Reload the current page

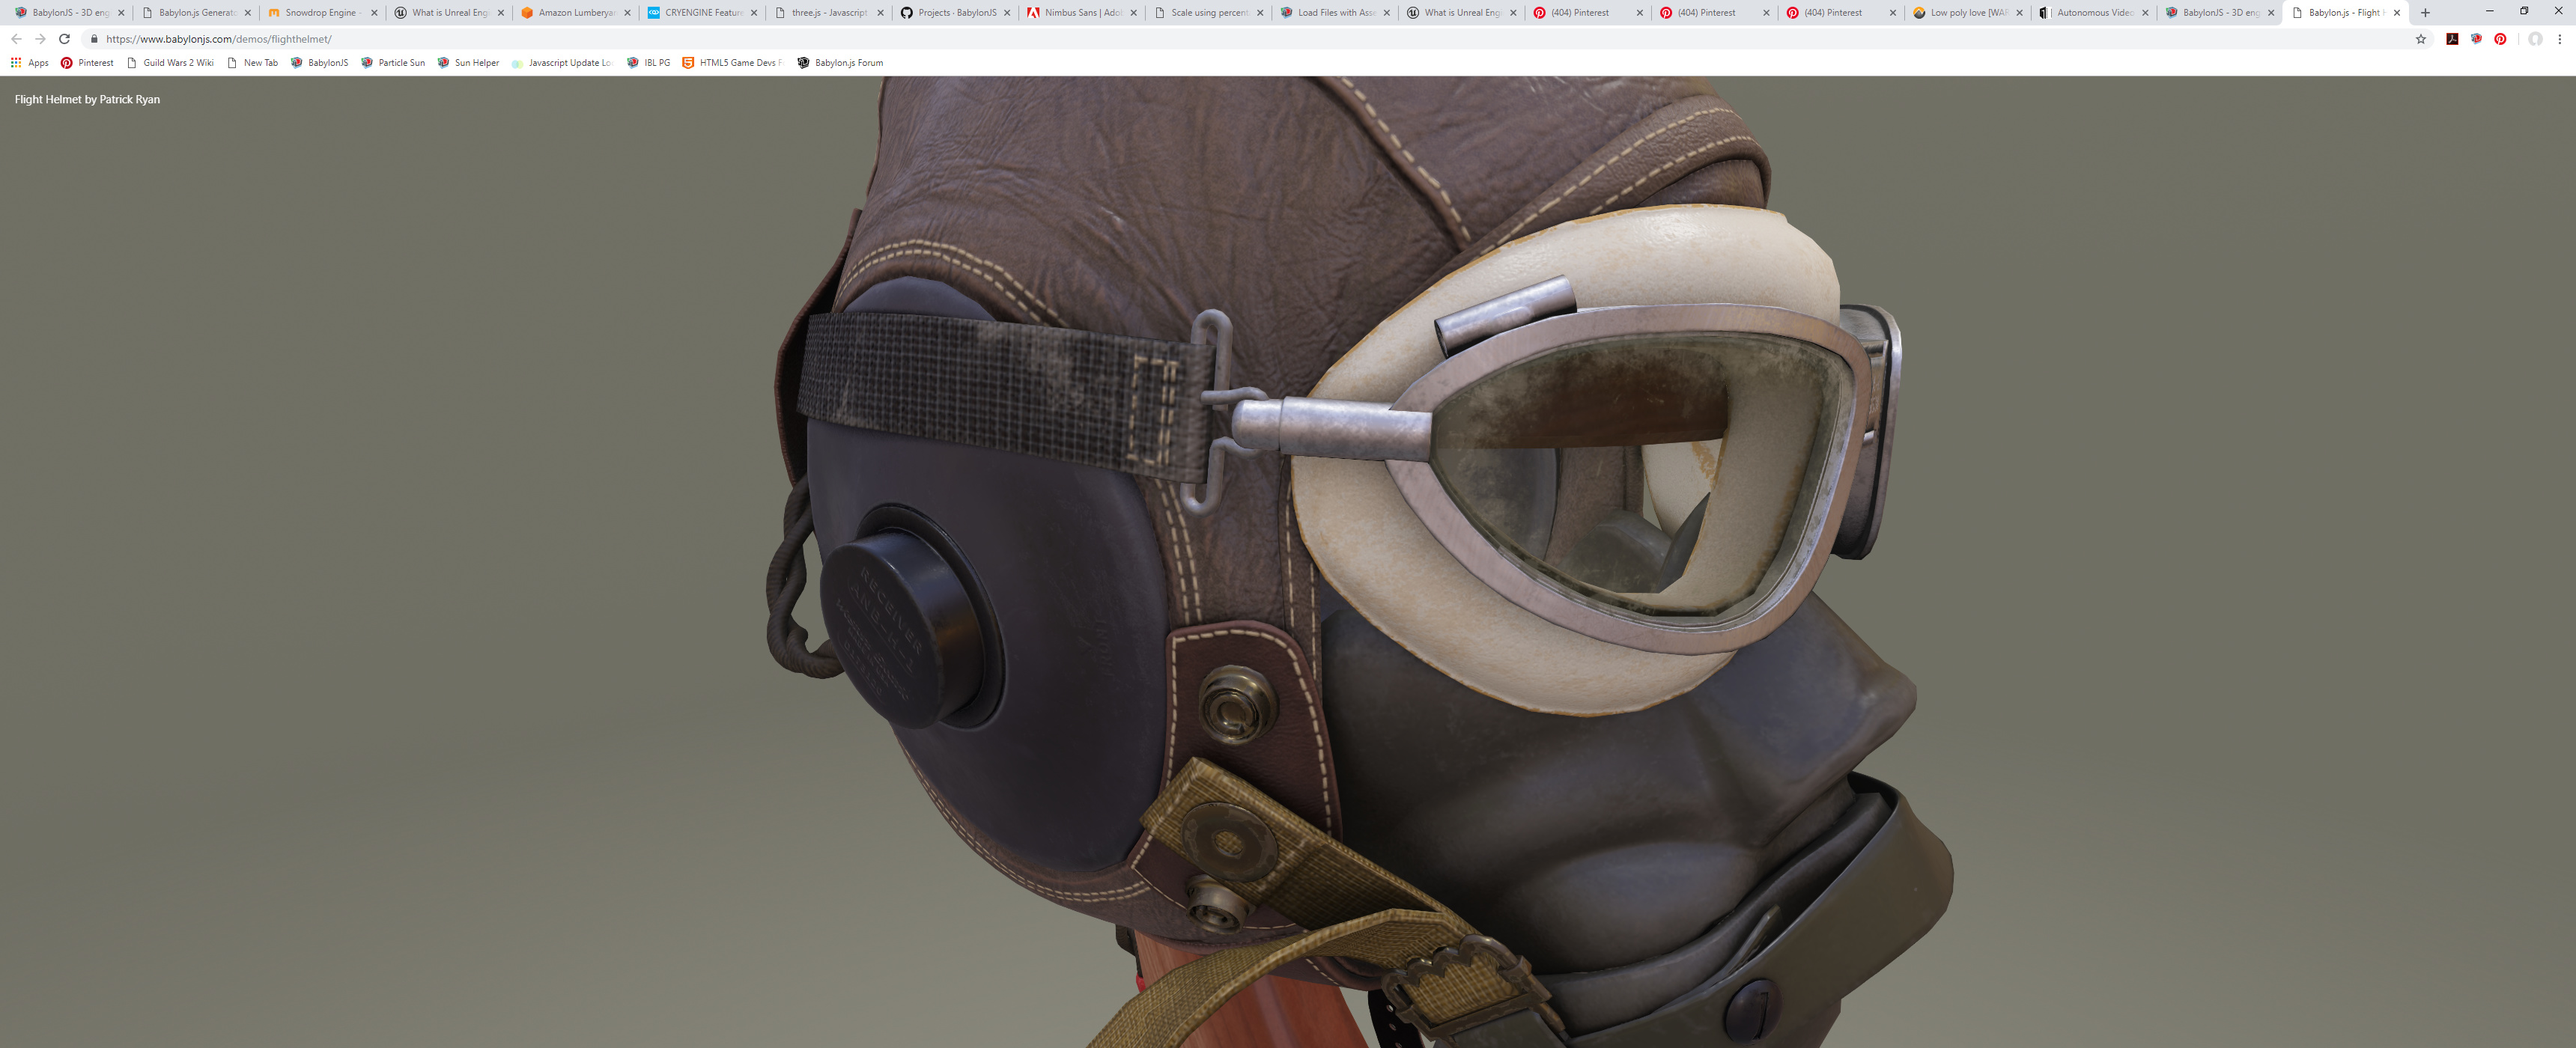click(65, 39)
